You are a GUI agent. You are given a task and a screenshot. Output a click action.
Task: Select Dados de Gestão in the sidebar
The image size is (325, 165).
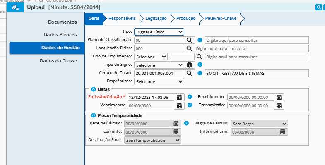(x=47, y=48)
